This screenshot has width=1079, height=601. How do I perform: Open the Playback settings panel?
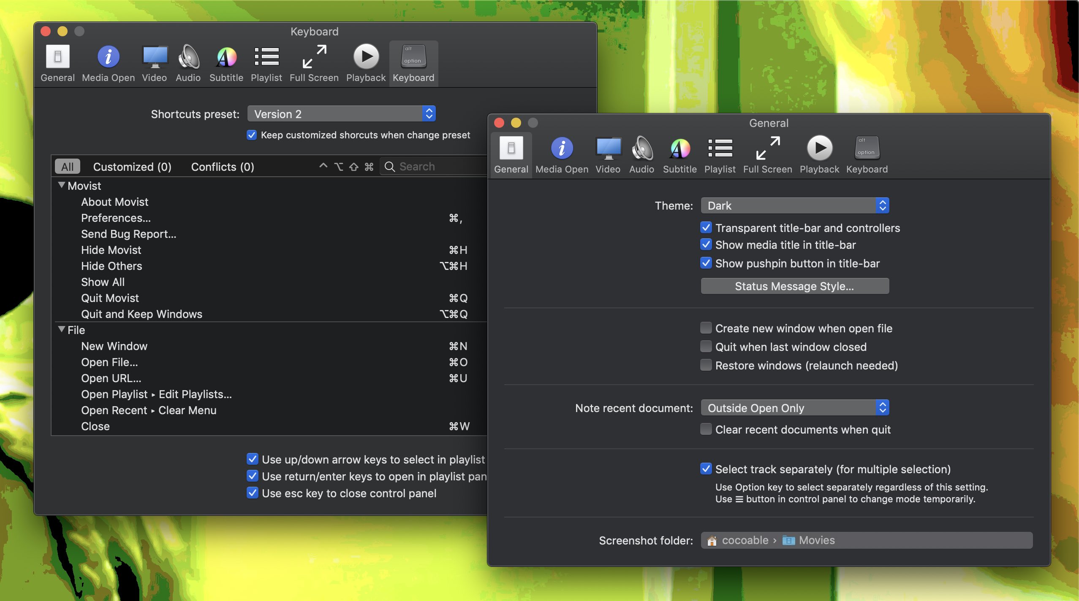tap(819, 153)
